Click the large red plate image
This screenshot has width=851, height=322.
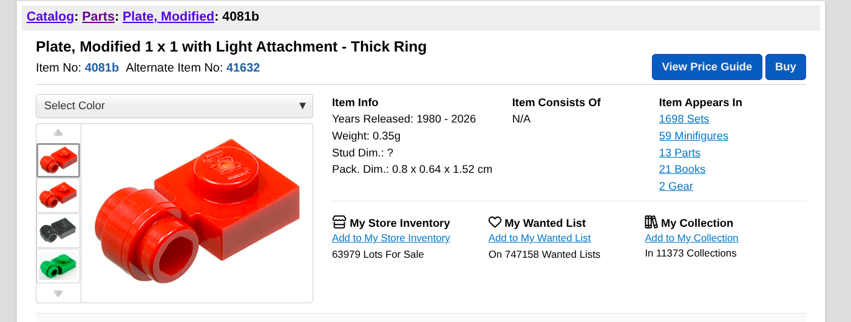tap(197, 212)
